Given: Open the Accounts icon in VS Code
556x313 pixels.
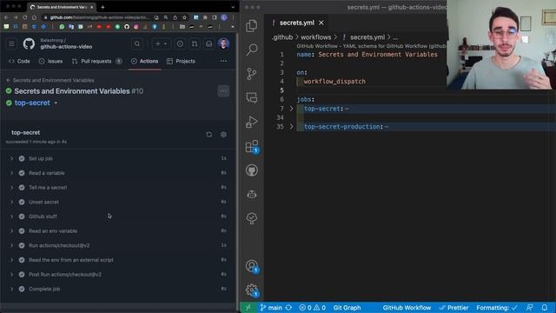Looking at the screenshot, I should (x=252, y=266).
